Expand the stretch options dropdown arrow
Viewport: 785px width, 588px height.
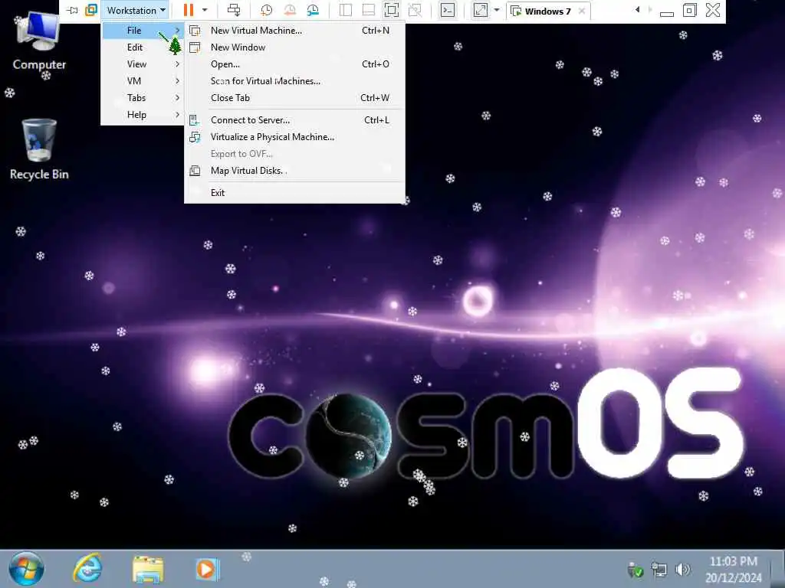pos(497,10)
